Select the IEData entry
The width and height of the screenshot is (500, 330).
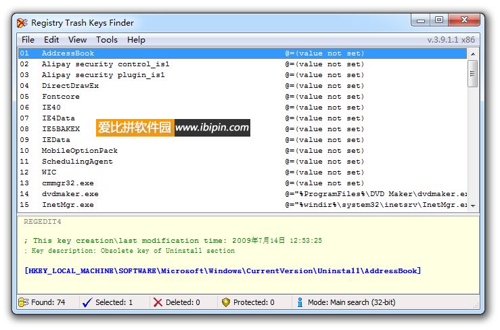(x=242, y=140)
